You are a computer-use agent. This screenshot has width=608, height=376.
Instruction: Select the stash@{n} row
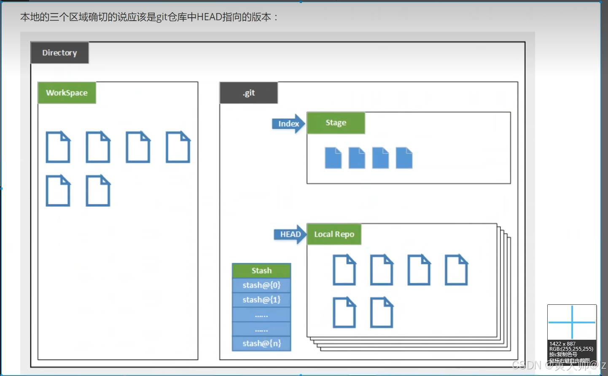(261, 344)
